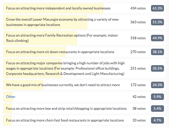
Task: Select the 44.9% percentage badge
Action: pyautogui.click(x=157, y=38)
